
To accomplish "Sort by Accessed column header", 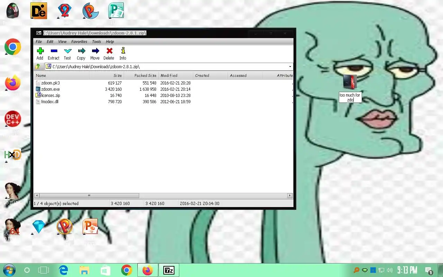I will (245, 75).
